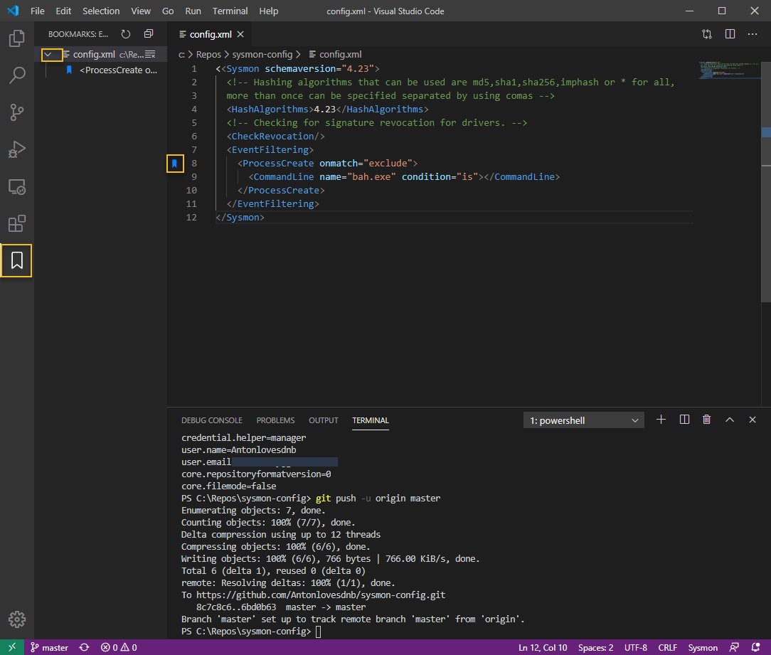771x655 pixels.
Task: Split the editor to the right
Action: click(x=730, y=33)
